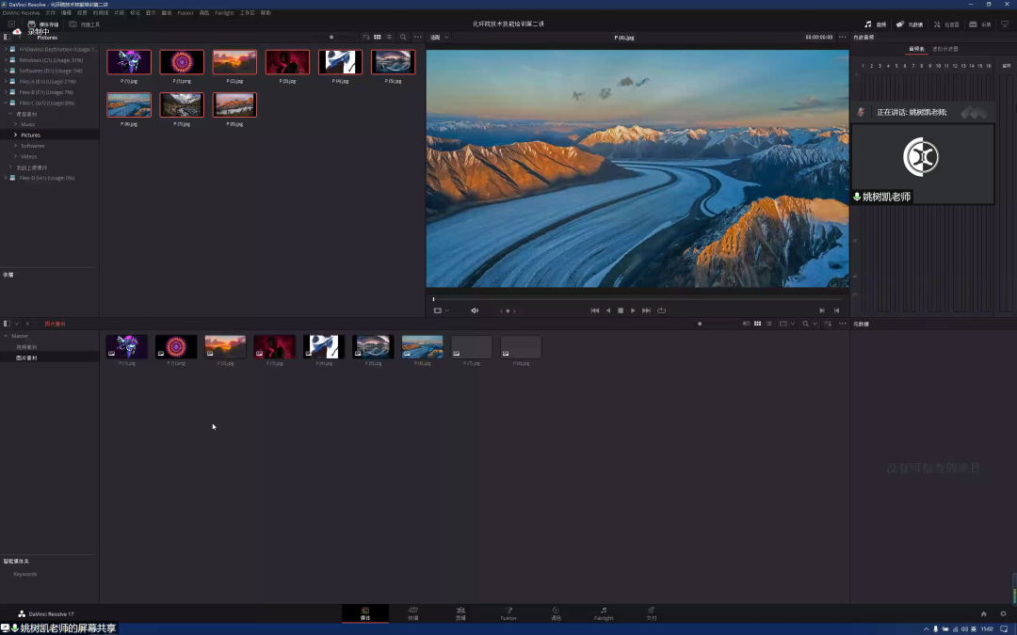Expand the Videos folder
The width and height of the screenshot is (1017, 635).
tap(16, 156)
